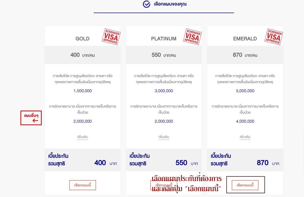Select the EMERALD plan title

[x=245, y=39]
